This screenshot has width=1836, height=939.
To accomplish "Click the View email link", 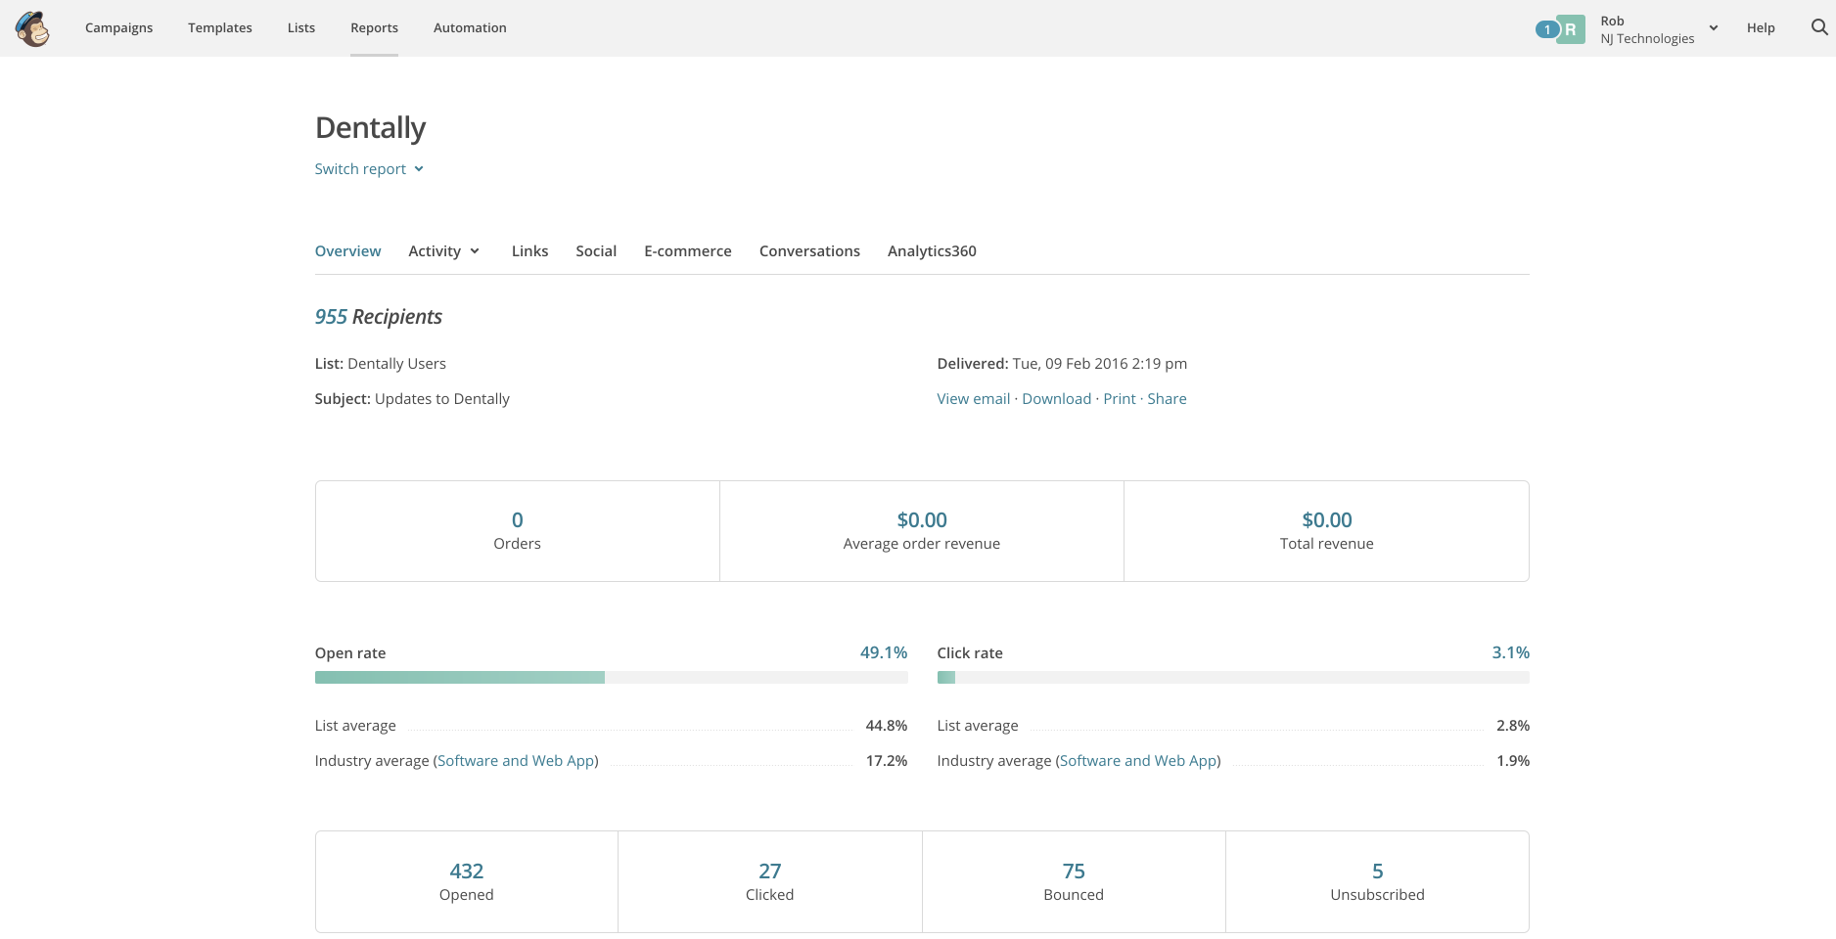I will click(x=973, y=399).
